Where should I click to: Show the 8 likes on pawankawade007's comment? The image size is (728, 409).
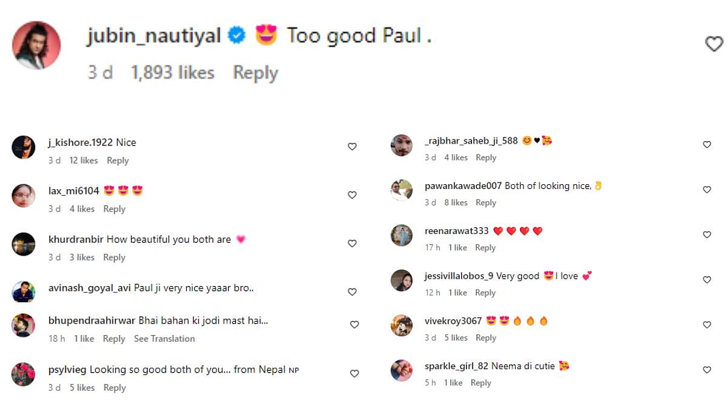pyautogui.click(x=456, y=202)
